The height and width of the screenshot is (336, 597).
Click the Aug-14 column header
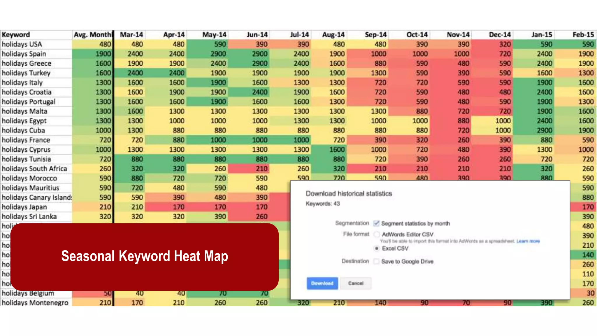click(x=329, y=35)
